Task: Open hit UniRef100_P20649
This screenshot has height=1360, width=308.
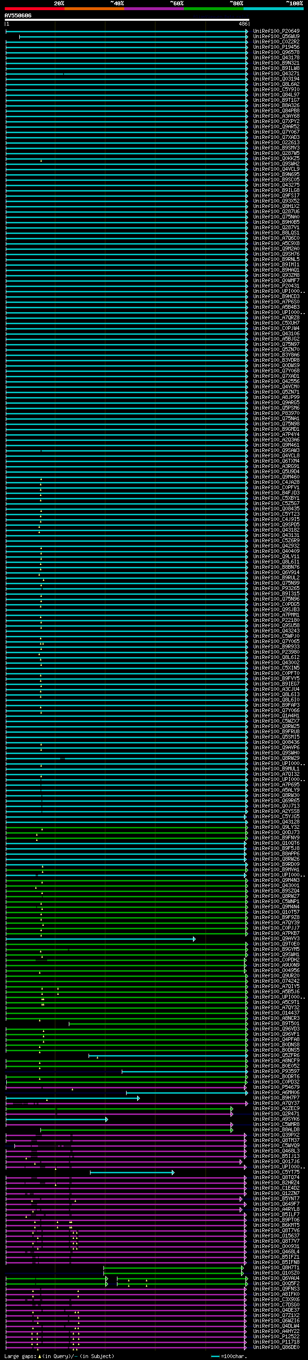Action: (x=276, y=31)
